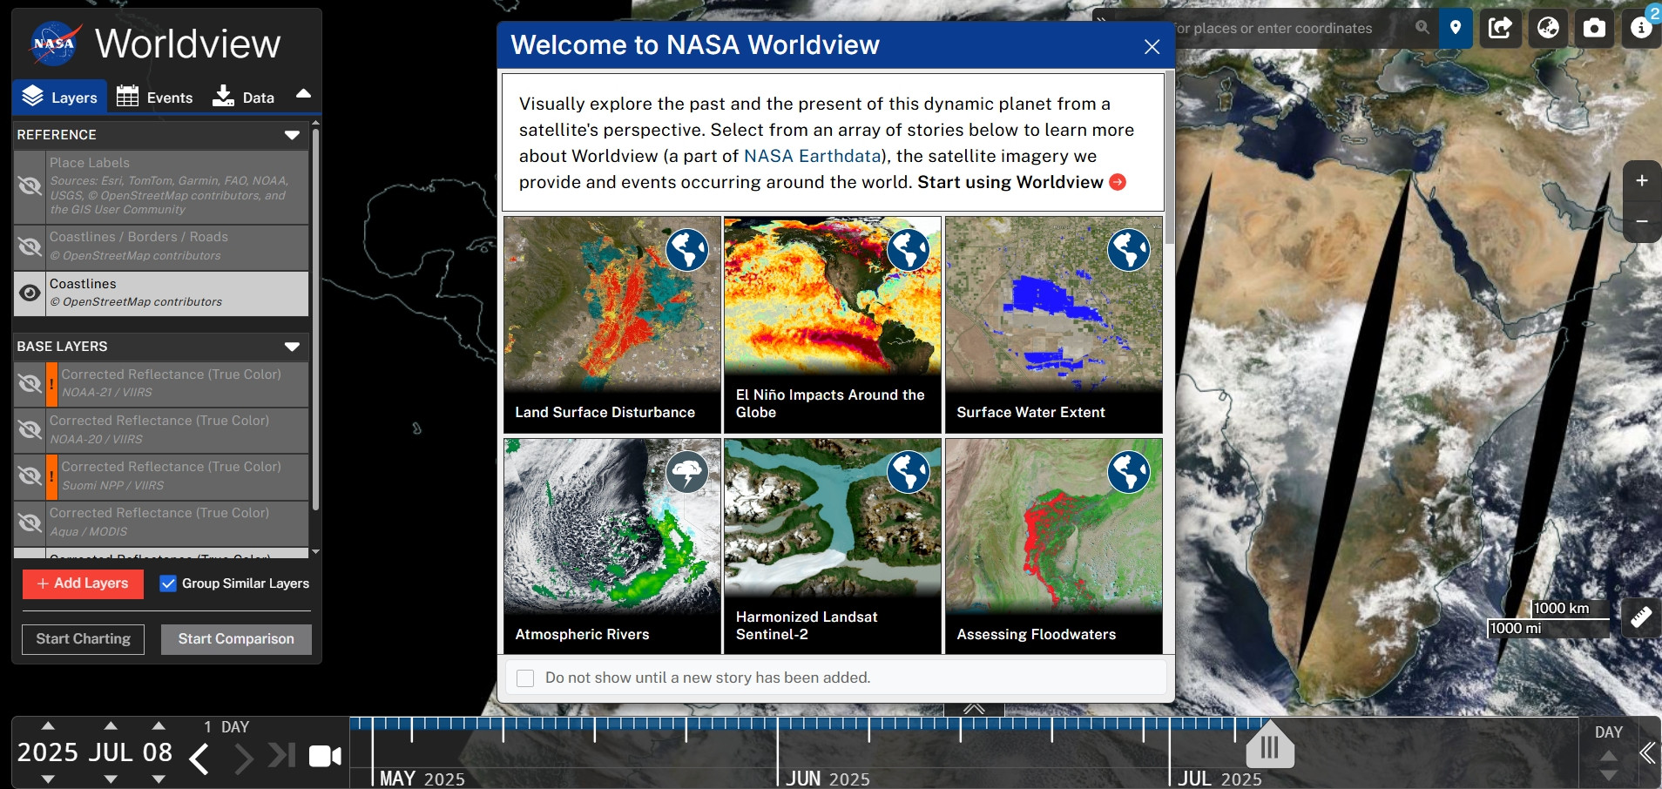Image resolution: width=1662 pixels, height=789 pixels.
Task: Click the timeline date dragger handle
Action: click(x=1269, y=745)
